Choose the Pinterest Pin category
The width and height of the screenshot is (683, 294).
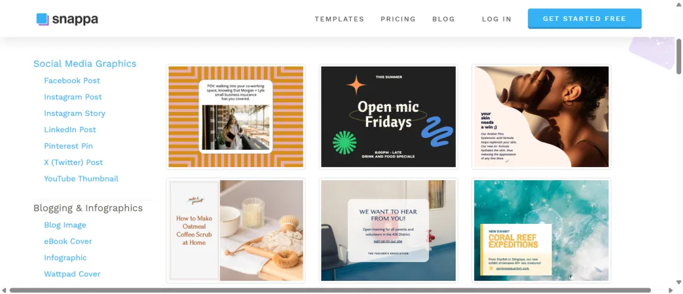pos(68,146)
